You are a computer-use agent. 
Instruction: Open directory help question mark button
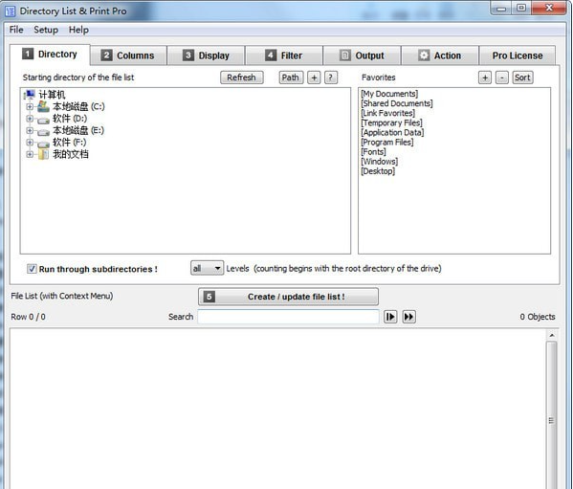pyautogui.click(x=331, y=78)
